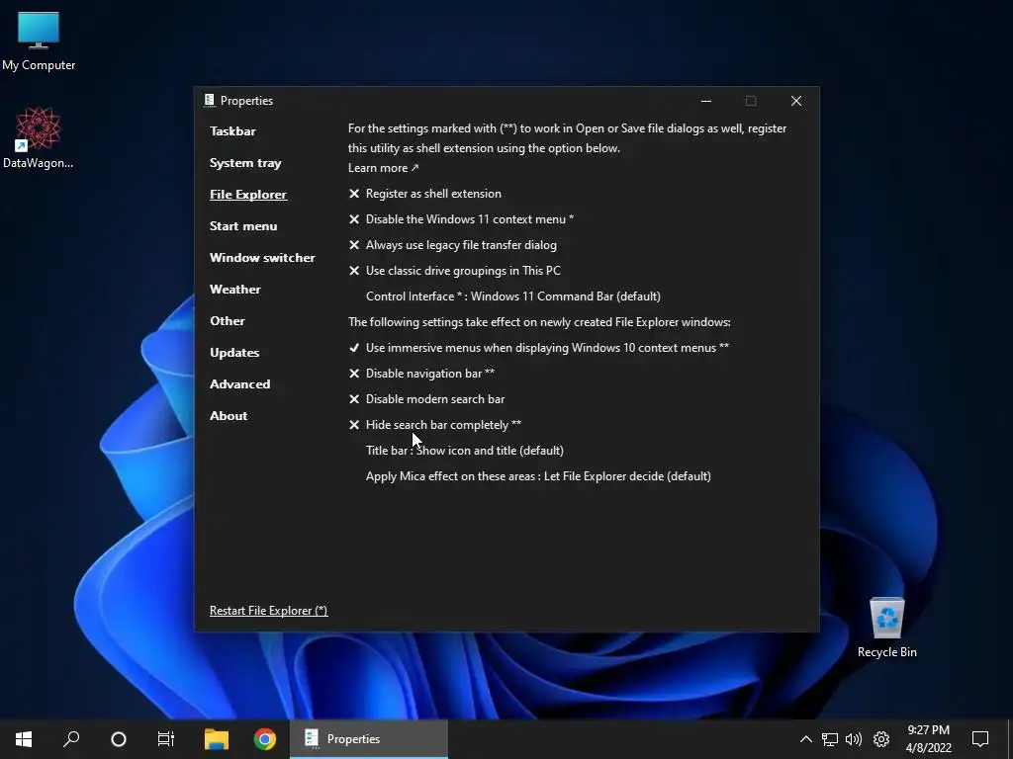Open volume speaker icon in tray
This screenshot has height=759, width=1013.
tap(854, 739)
